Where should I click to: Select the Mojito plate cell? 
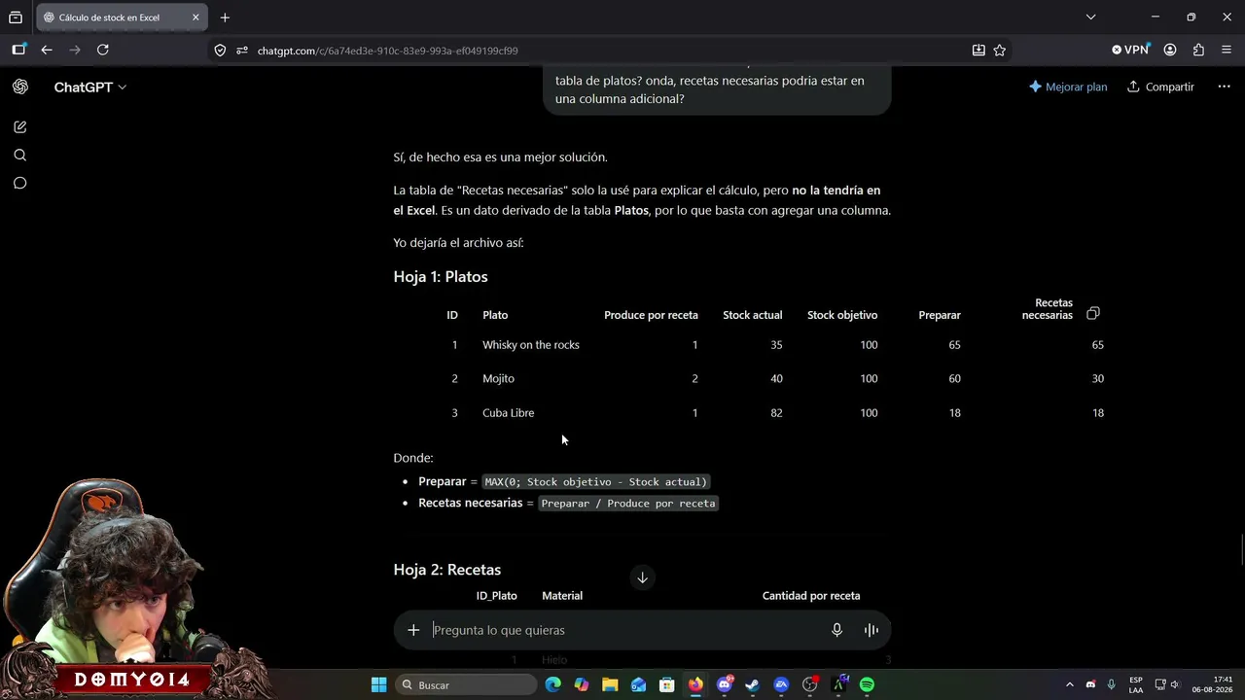point(498,379)
